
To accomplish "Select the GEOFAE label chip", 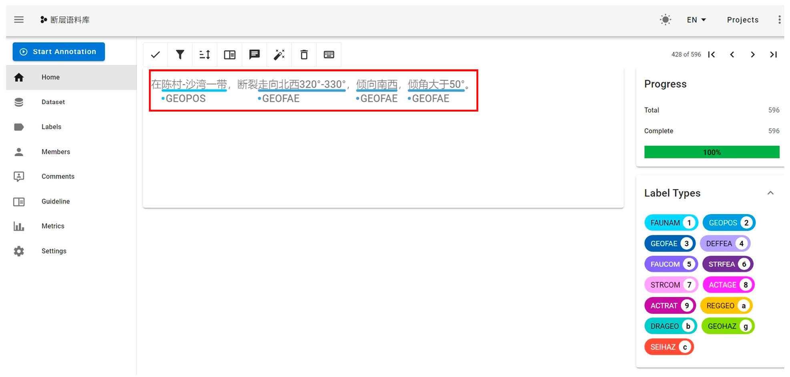I will point(670,244).
